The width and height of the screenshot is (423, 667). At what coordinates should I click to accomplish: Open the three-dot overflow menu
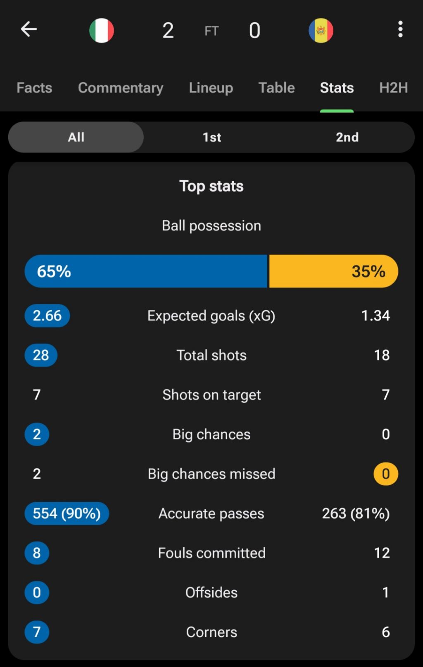coord(400,29)
